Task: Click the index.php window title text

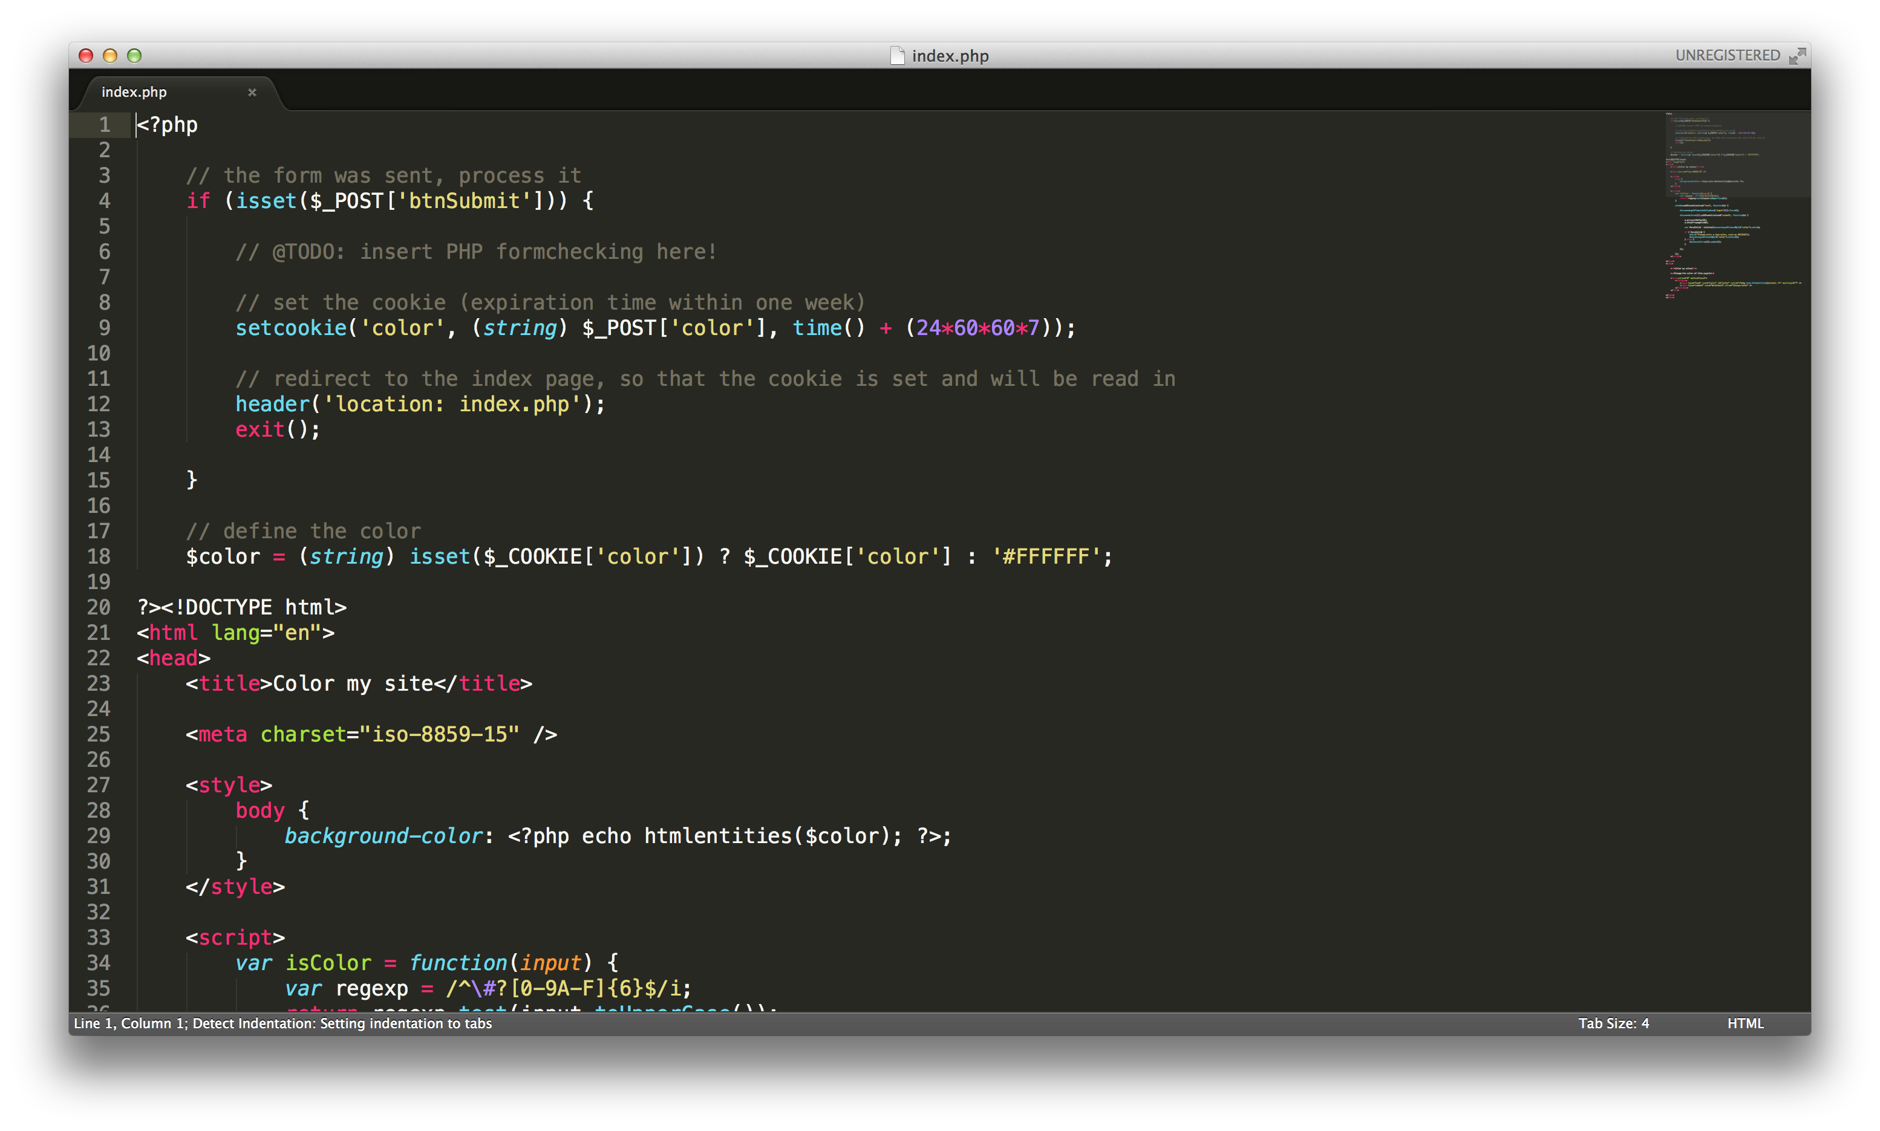Action: pos(950,56)
